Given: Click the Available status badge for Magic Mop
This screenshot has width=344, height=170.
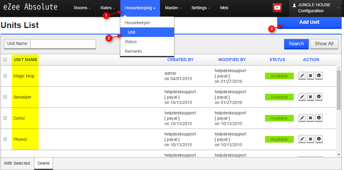Looking at the screenshot, I should (x=279, y=76).
